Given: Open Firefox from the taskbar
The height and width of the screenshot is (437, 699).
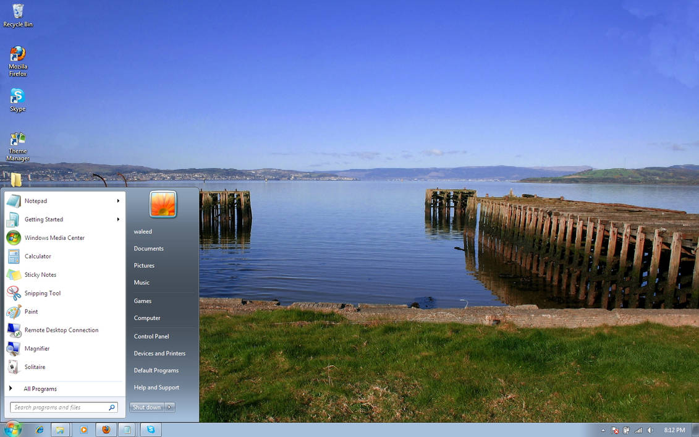Looking at the screenshot, I should click(106, 429).
